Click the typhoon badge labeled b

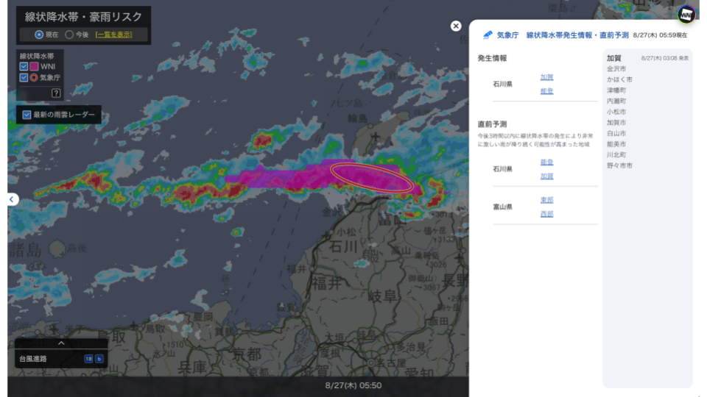click(99, 359)
